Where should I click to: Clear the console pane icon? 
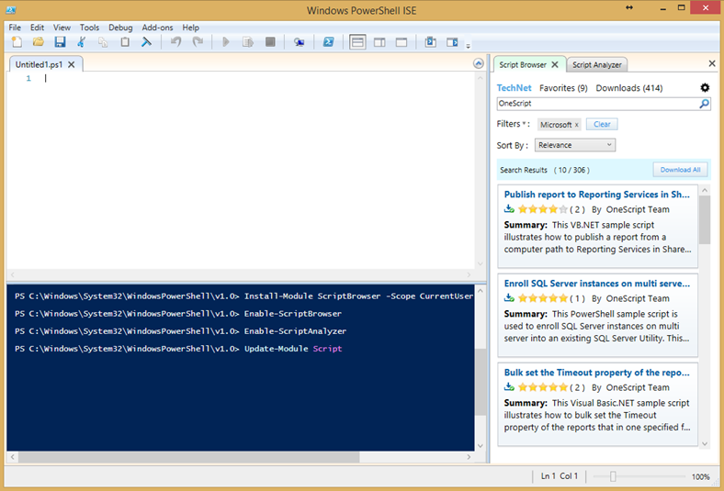pyautogui.click(x=146, y=42)
